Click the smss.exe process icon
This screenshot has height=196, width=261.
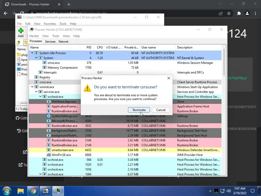(45, 63)
